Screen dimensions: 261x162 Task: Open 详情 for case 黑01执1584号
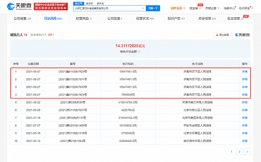245,141
